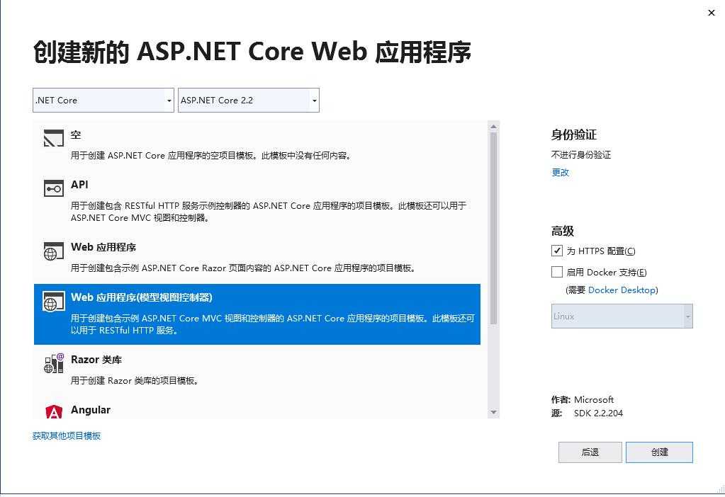Open the Docker Desktop link
This screenshot has width=725, height=497.
[622, 290]
